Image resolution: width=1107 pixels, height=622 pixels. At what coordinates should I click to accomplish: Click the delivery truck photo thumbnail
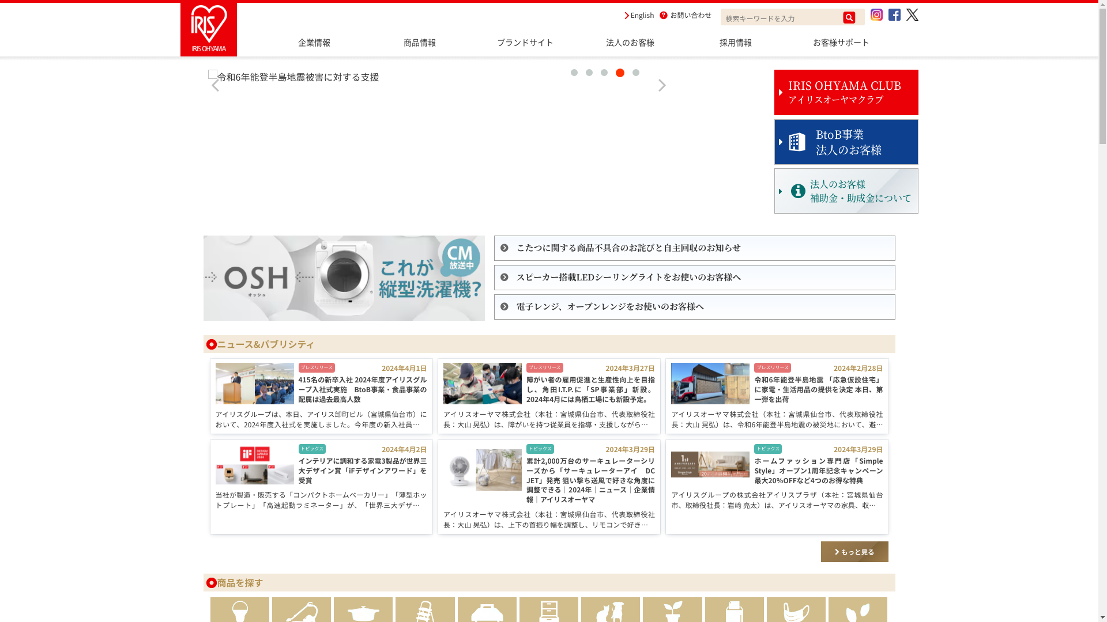coord(710,384)
